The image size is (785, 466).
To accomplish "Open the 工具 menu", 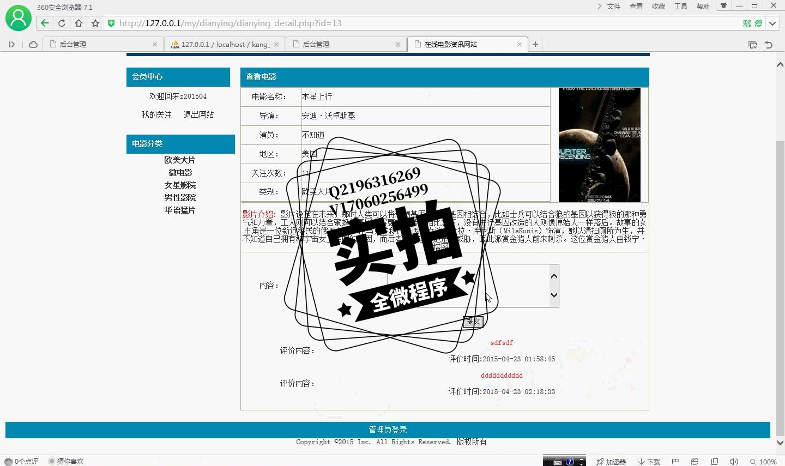I will (681, 7).
